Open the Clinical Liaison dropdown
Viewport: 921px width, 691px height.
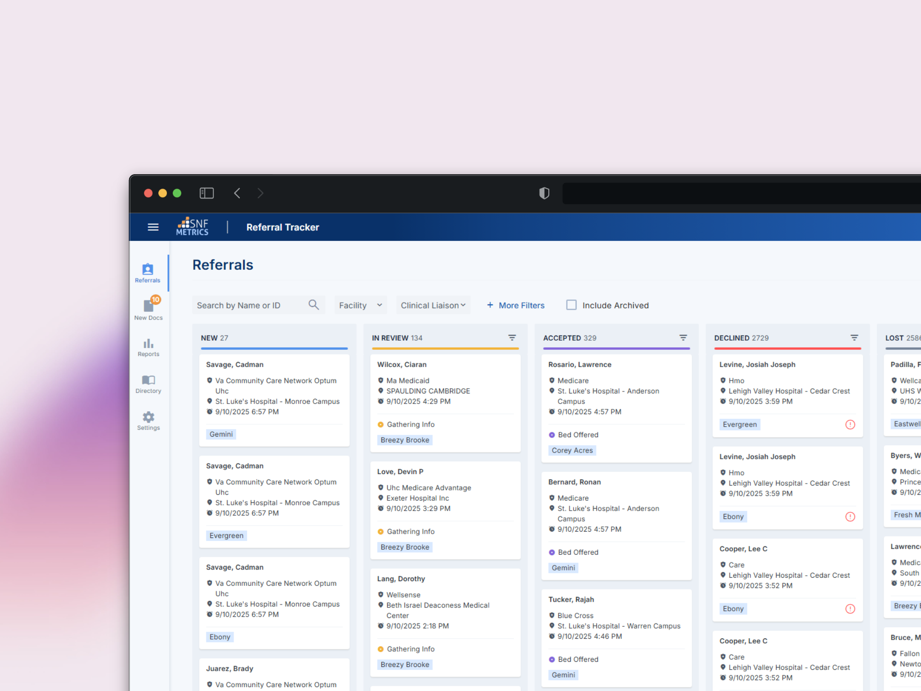point(433,305)
